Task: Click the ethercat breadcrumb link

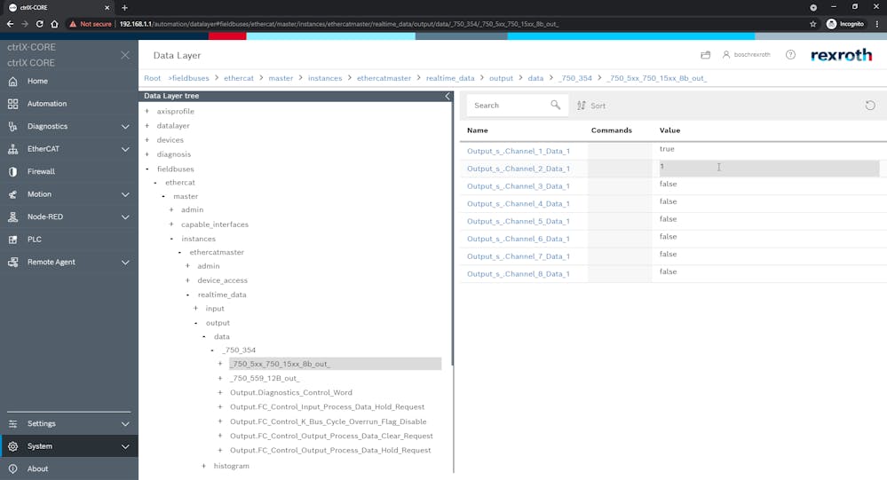Action: click(239, 78)
